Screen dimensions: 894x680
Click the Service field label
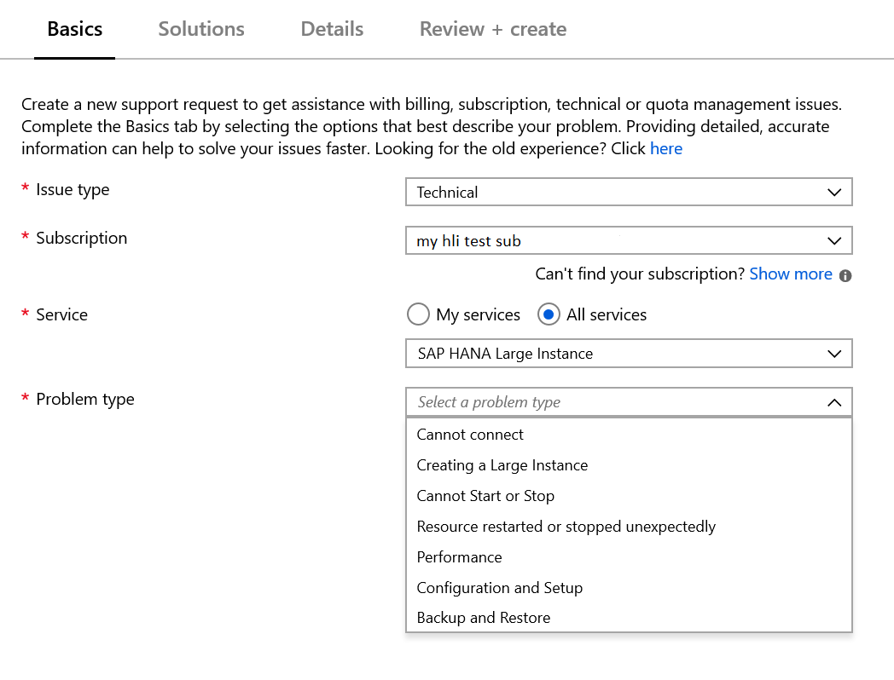pos(61,315)
